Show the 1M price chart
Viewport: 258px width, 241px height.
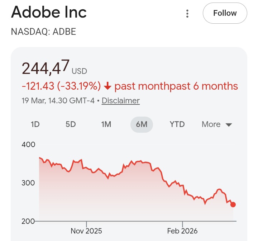click(106, 124)
